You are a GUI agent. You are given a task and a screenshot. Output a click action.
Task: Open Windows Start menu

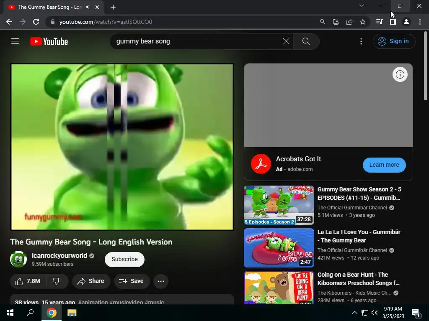click(10, 313)
